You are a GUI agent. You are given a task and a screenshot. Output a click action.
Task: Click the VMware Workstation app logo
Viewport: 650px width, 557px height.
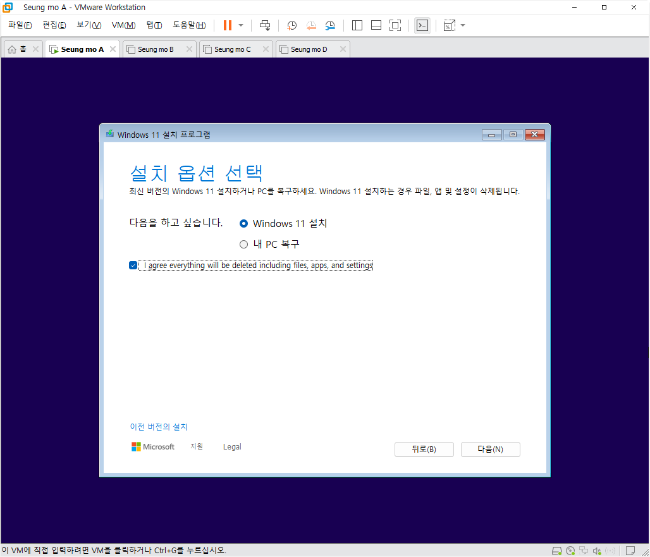(x=8, y=8)
